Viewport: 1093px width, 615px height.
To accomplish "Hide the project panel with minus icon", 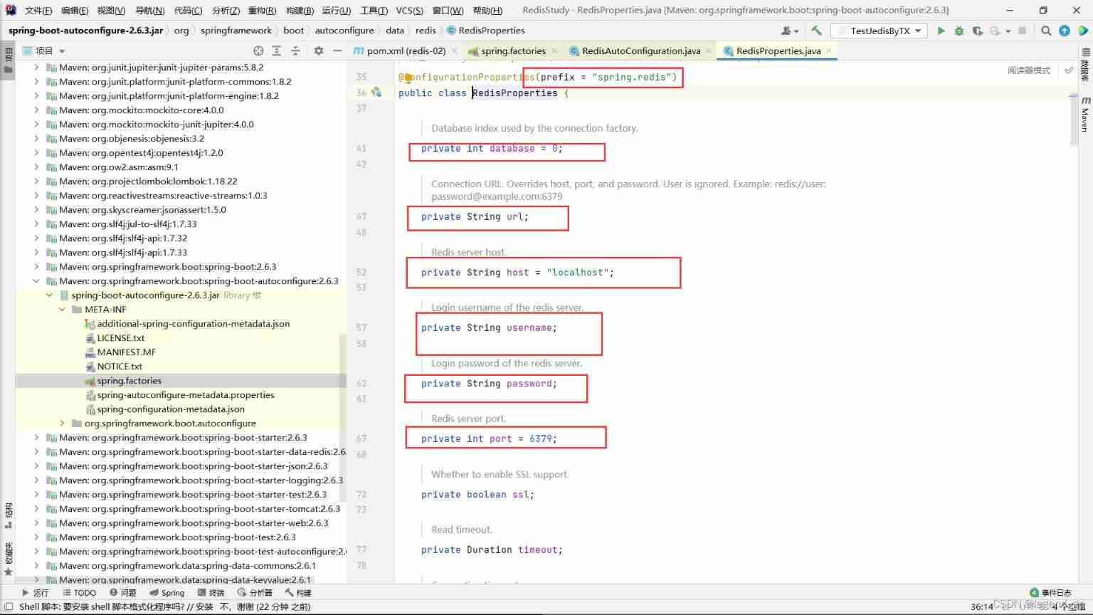I will [x=337, y=51].
